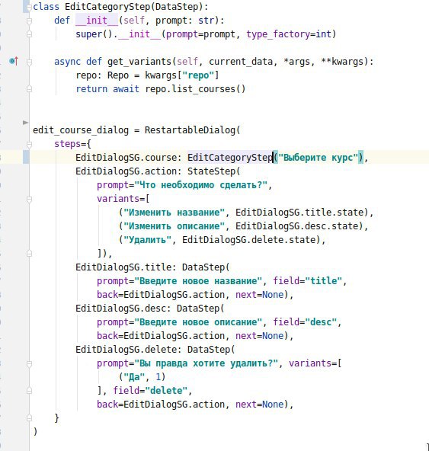429x451 pixels.
Task: Click fold end marker on super().__init__ line
Action: tap(29, 34)
